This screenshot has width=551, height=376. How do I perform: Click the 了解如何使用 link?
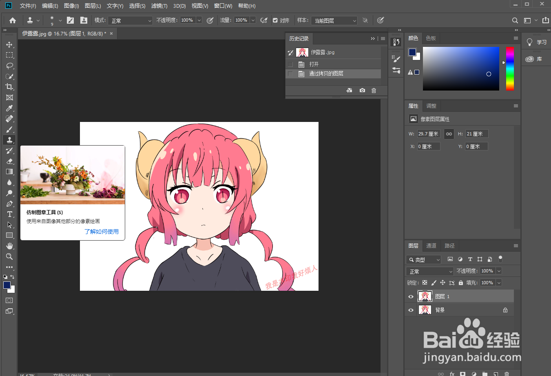102,231
